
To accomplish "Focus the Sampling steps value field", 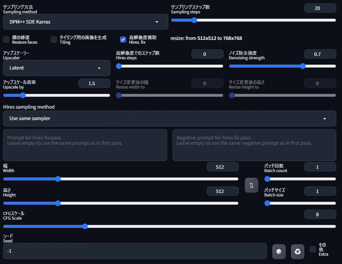I will click(320, 8).
